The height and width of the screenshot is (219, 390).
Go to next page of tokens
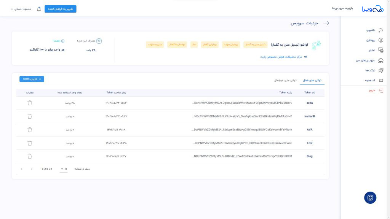coord(22,169)
